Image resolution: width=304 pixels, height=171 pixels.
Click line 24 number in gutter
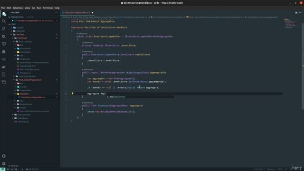coord(66,94)
